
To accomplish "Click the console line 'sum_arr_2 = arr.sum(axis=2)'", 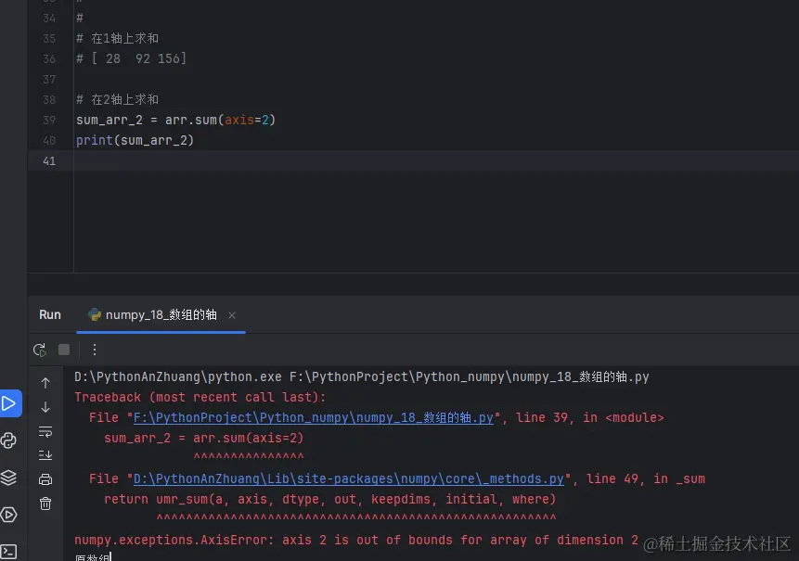I will point(204,439).
